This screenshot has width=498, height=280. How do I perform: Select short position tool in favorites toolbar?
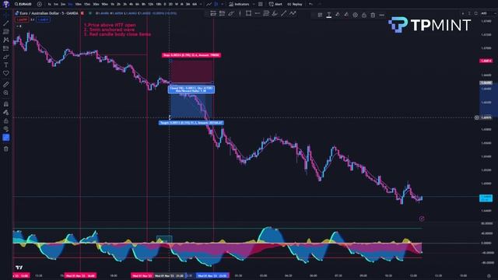[x=222, y=13]
